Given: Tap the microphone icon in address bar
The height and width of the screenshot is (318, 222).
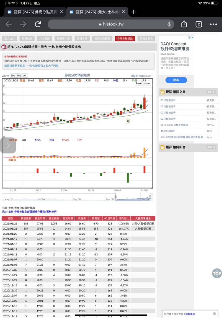Looking at the screenshot, I should (169, 24).
